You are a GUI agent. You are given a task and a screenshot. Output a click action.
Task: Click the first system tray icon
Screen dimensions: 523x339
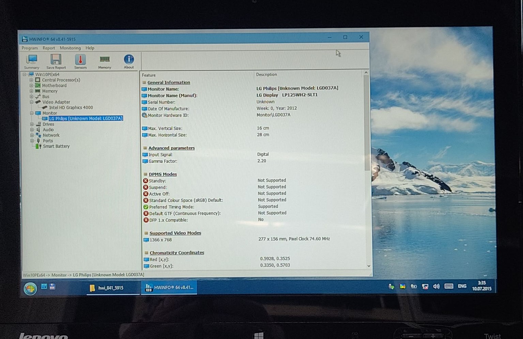[x=391, y=287]
